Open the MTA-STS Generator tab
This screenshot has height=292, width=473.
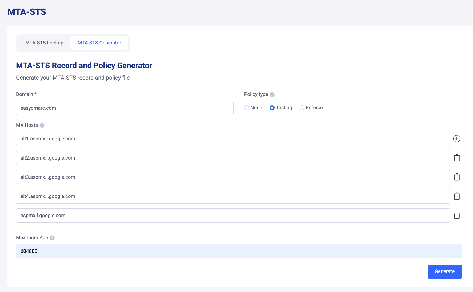click(x=99, y=43)
